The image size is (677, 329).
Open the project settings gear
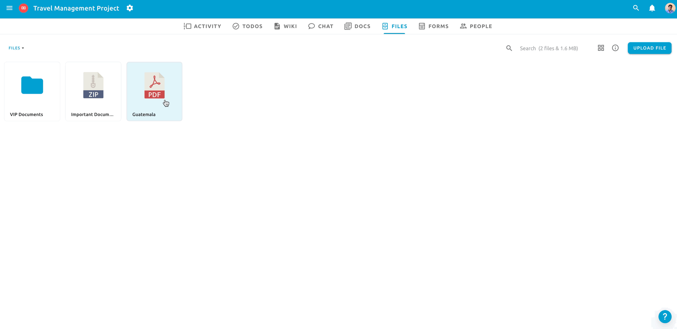click(x=130, y=8)
